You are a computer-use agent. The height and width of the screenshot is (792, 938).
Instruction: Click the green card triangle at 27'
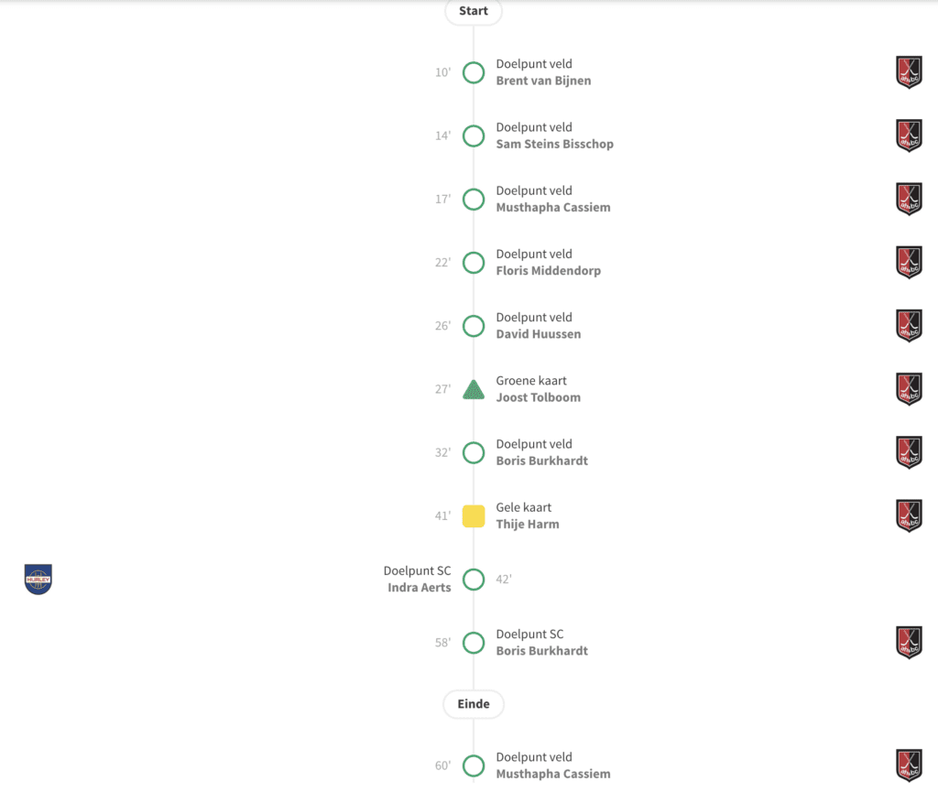474,390
